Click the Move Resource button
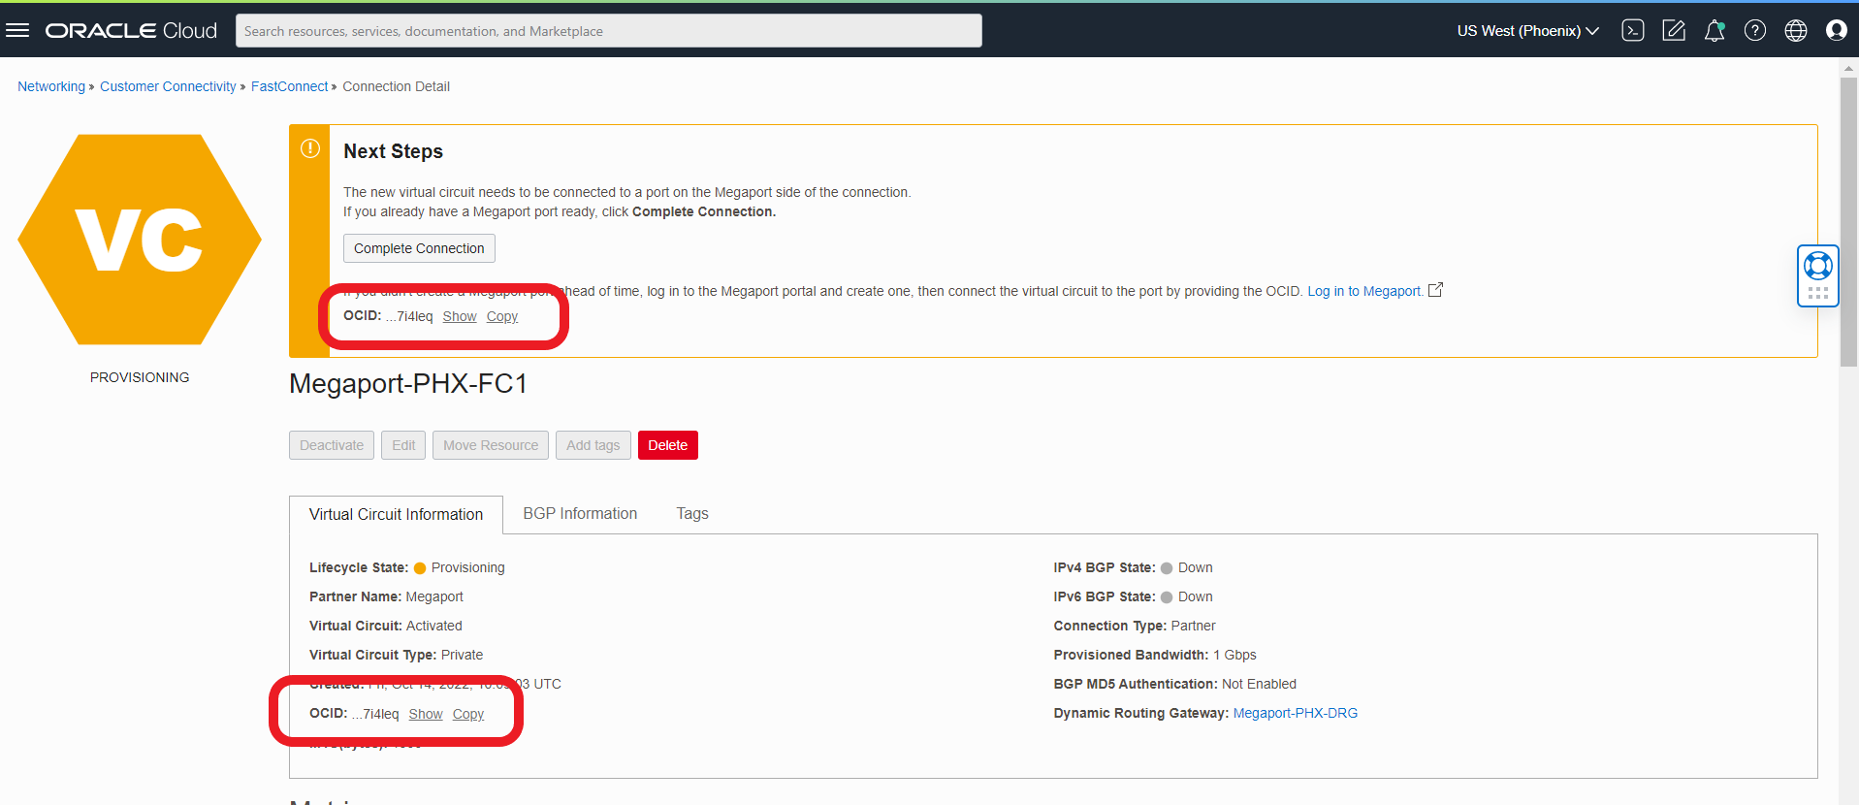 (491, 445)
